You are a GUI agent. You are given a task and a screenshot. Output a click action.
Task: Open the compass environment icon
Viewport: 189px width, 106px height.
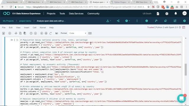pos(184,21)
